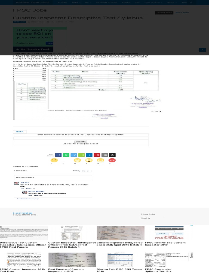React with the red angry emoji
Viewport: 209px width, 279px height.
point(112,160)
